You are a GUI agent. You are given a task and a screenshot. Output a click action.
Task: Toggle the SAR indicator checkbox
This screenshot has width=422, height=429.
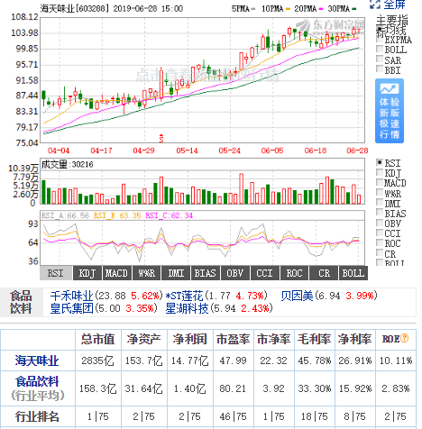tap(380, 59)
